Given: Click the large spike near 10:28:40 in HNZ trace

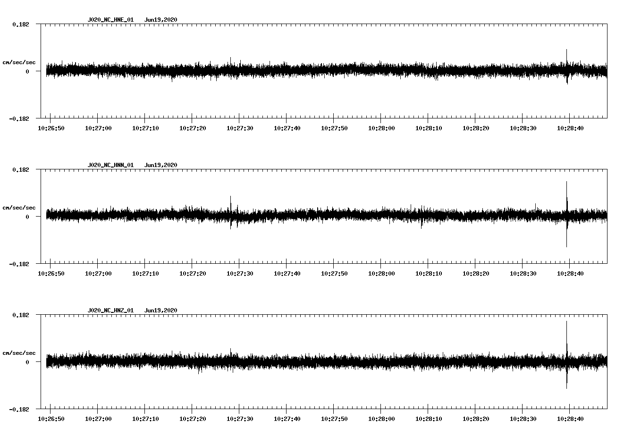Looking at the screenshot, I should pyautogui.click(x=566, y=355).
